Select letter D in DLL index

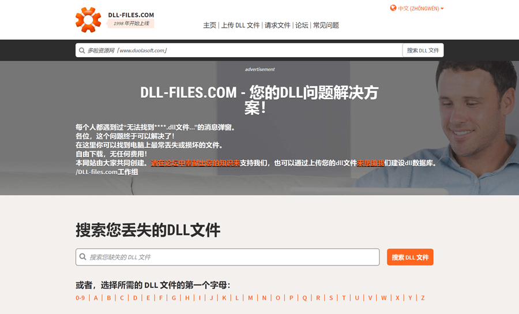coord(135,298)
